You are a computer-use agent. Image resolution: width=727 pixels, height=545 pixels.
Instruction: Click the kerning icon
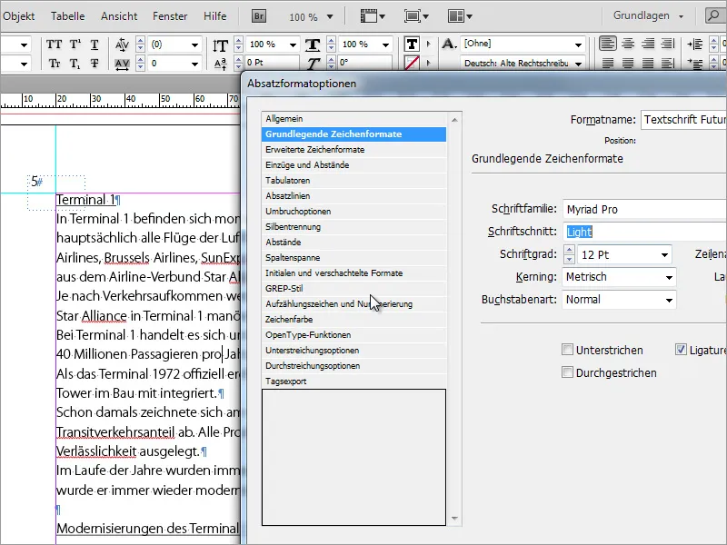(x=122, y=45)
